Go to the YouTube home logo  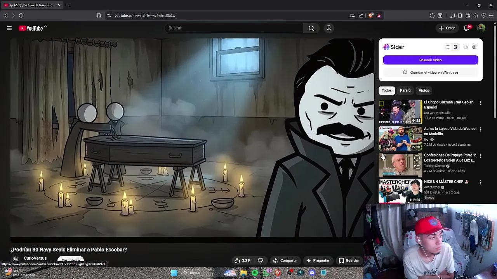(31, 28)
